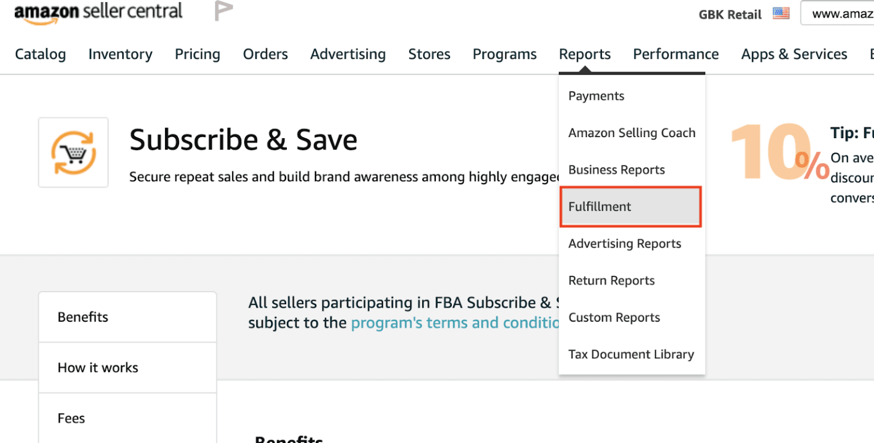The width and height of the screenshot is (874, 443).
Task: Open the Advertising menu
Action: tap(348, 54)
